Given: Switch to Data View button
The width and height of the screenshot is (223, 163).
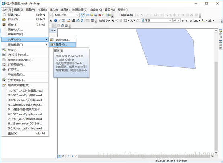Looking at the screenshot, I should (60, 156).
